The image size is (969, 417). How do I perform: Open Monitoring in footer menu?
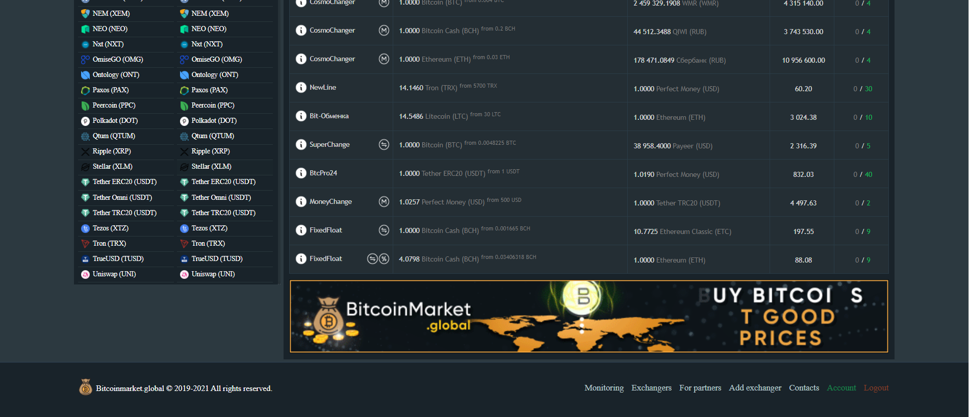pyautogui.click(x=604, y=388)
